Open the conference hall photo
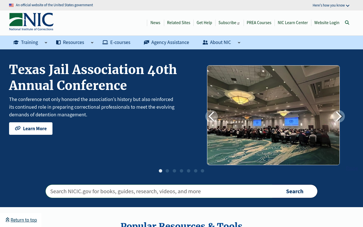 click(273, 115)
